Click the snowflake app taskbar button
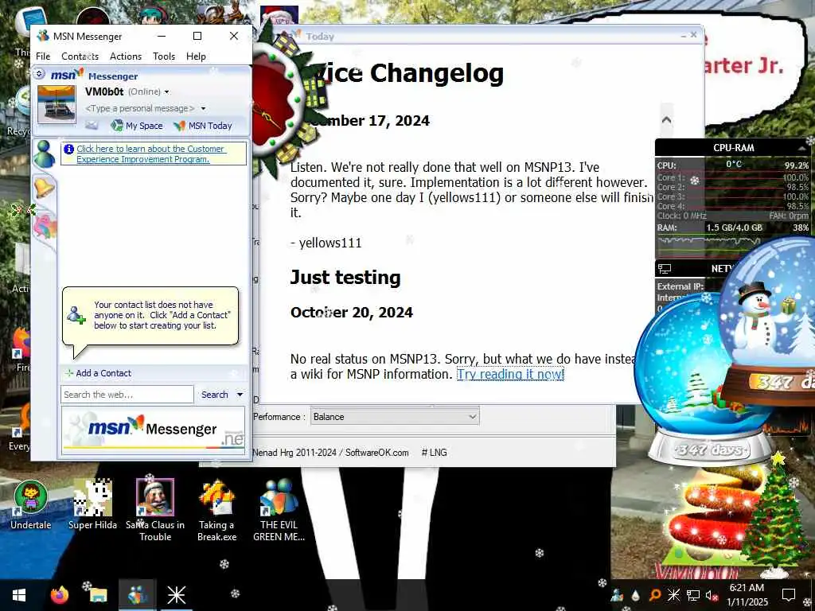 tap(176, 595)
